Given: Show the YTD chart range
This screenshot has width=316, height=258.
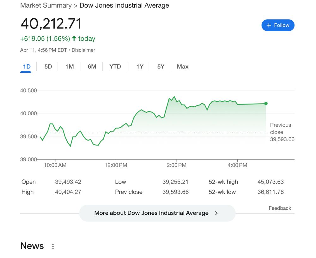Looking at the screenshot, I should click(115, 67).
